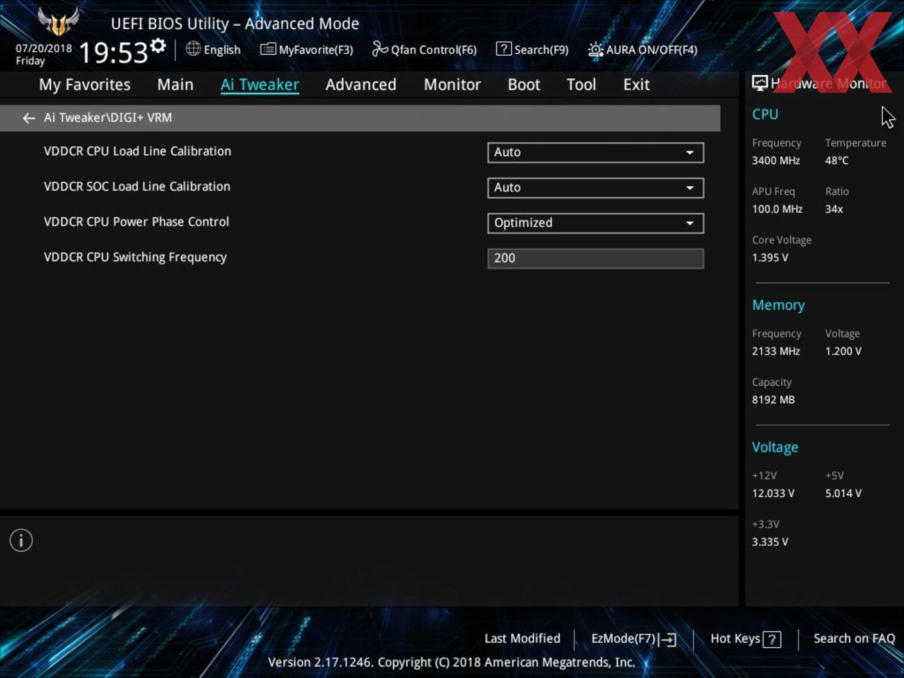This screenshot has height=678, width=904.
Task: Click the Hot Keys question mark box
Action: tap(772, 639)
